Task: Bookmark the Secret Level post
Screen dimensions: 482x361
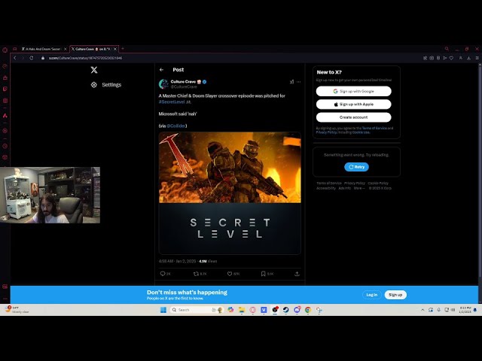Action: coord(264,274)
